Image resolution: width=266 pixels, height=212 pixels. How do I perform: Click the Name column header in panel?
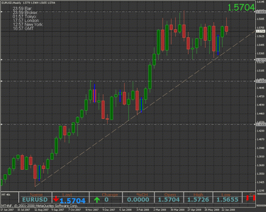(x=36, y=195)
